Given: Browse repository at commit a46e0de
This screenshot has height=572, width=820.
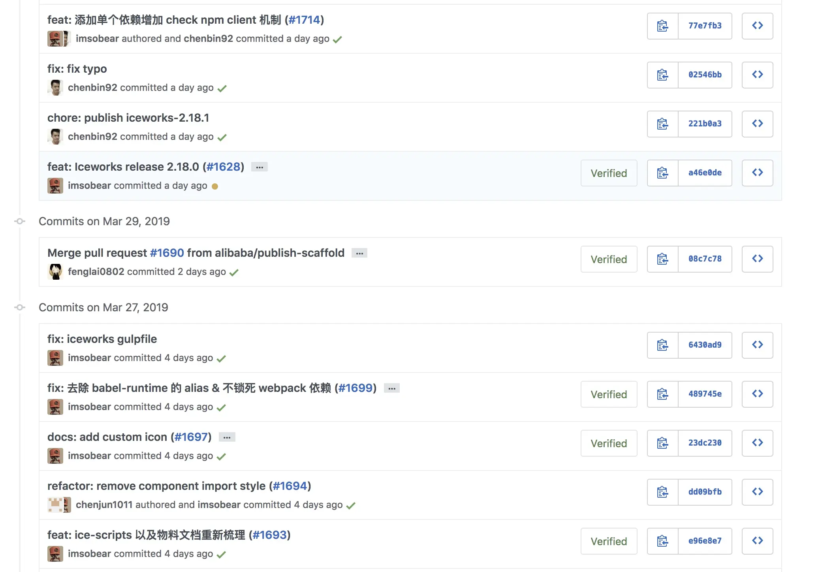Looking at the screenshot, I should (757, 173).
